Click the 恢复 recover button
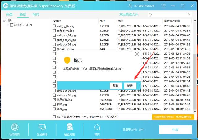Screen dimensions: 198x140 [175, 130]
